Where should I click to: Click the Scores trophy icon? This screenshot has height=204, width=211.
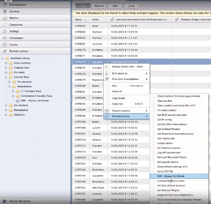4,45
